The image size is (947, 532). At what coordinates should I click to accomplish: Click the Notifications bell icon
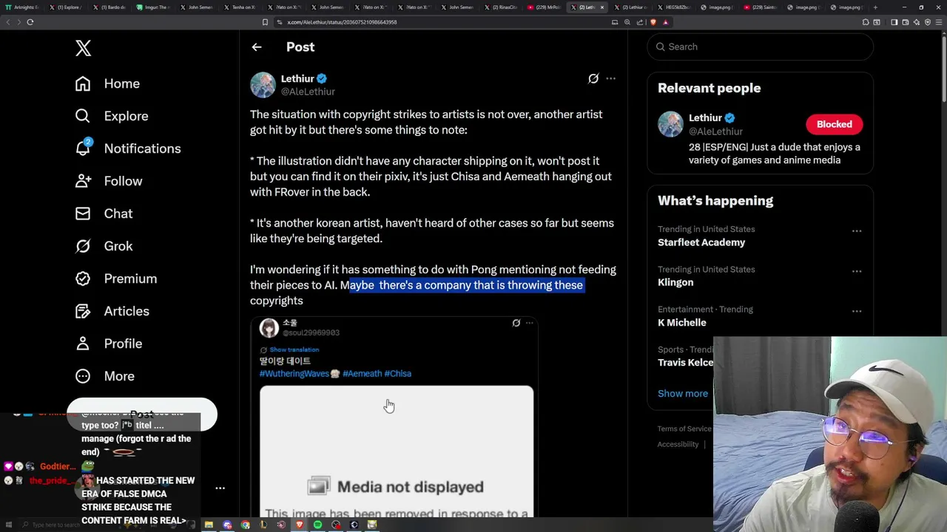pos(83,149)
